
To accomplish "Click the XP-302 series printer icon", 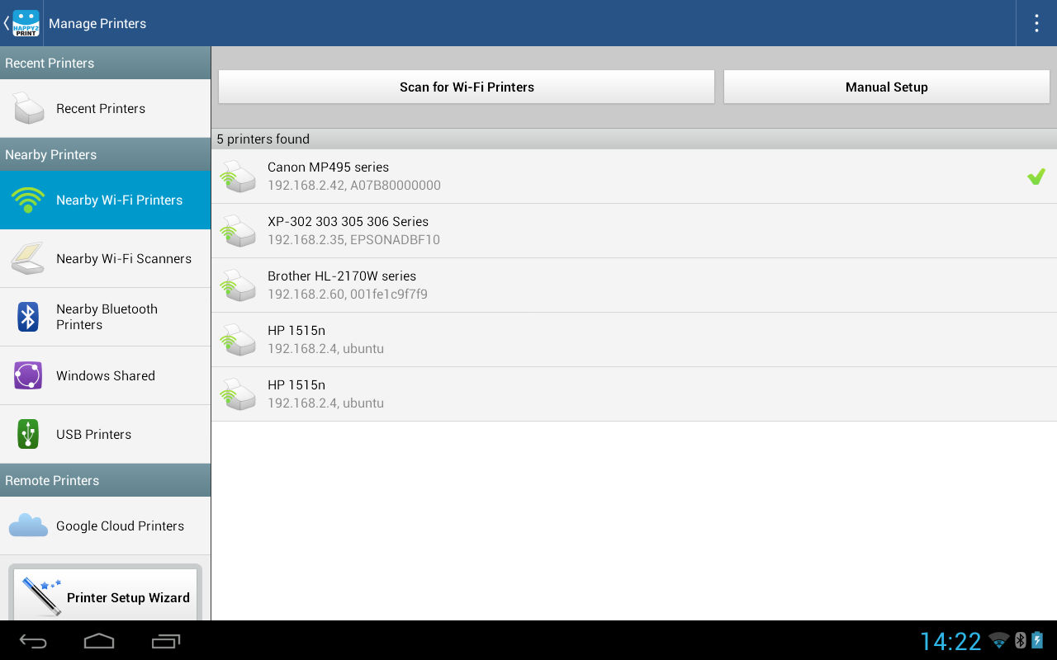I will 238,231.
